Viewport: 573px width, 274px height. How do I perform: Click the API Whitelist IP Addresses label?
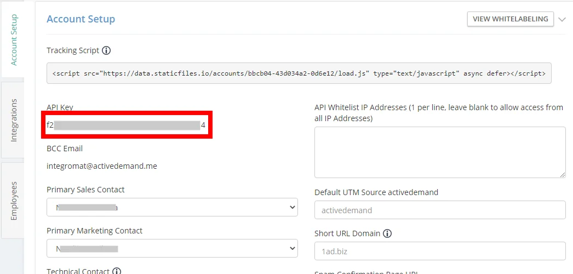coord(439,113)
